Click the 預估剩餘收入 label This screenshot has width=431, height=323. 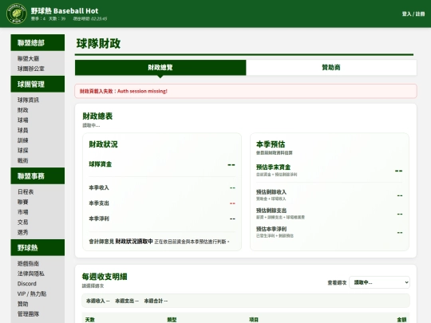point(271,192)
